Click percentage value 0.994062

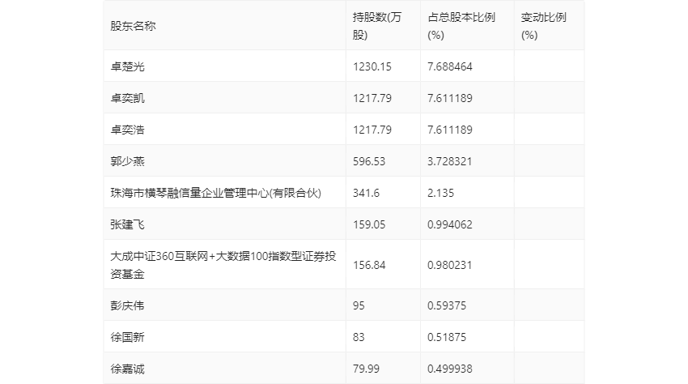coord(450,224)
